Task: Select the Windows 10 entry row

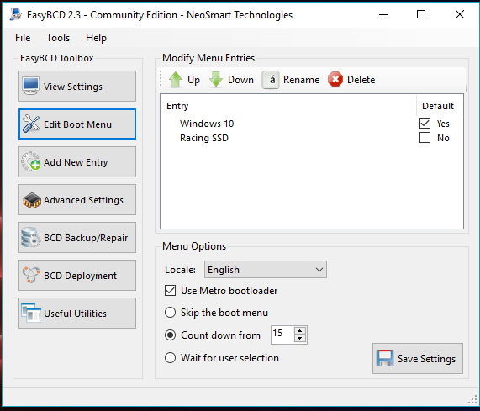Action: click(287, 124)
